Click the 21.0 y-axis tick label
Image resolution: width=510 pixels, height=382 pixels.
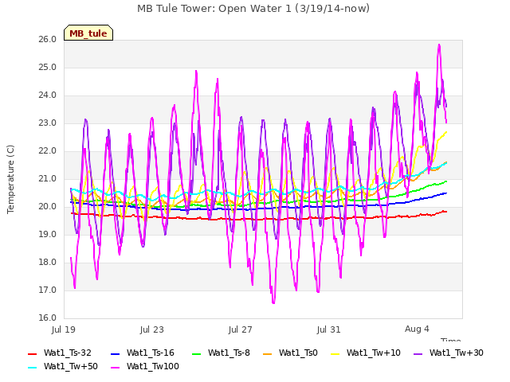(48, 179)
